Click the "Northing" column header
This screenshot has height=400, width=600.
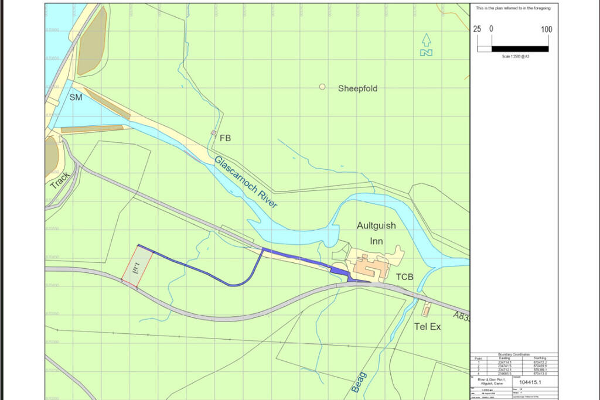coord(540,358)
